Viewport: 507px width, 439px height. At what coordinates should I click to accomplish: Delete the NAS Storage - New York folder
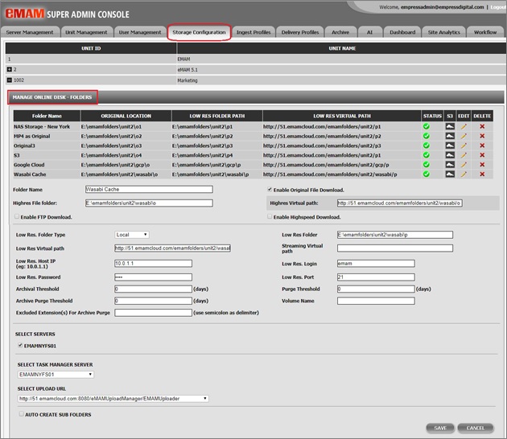pyautogui.click(x=482, y=126)
